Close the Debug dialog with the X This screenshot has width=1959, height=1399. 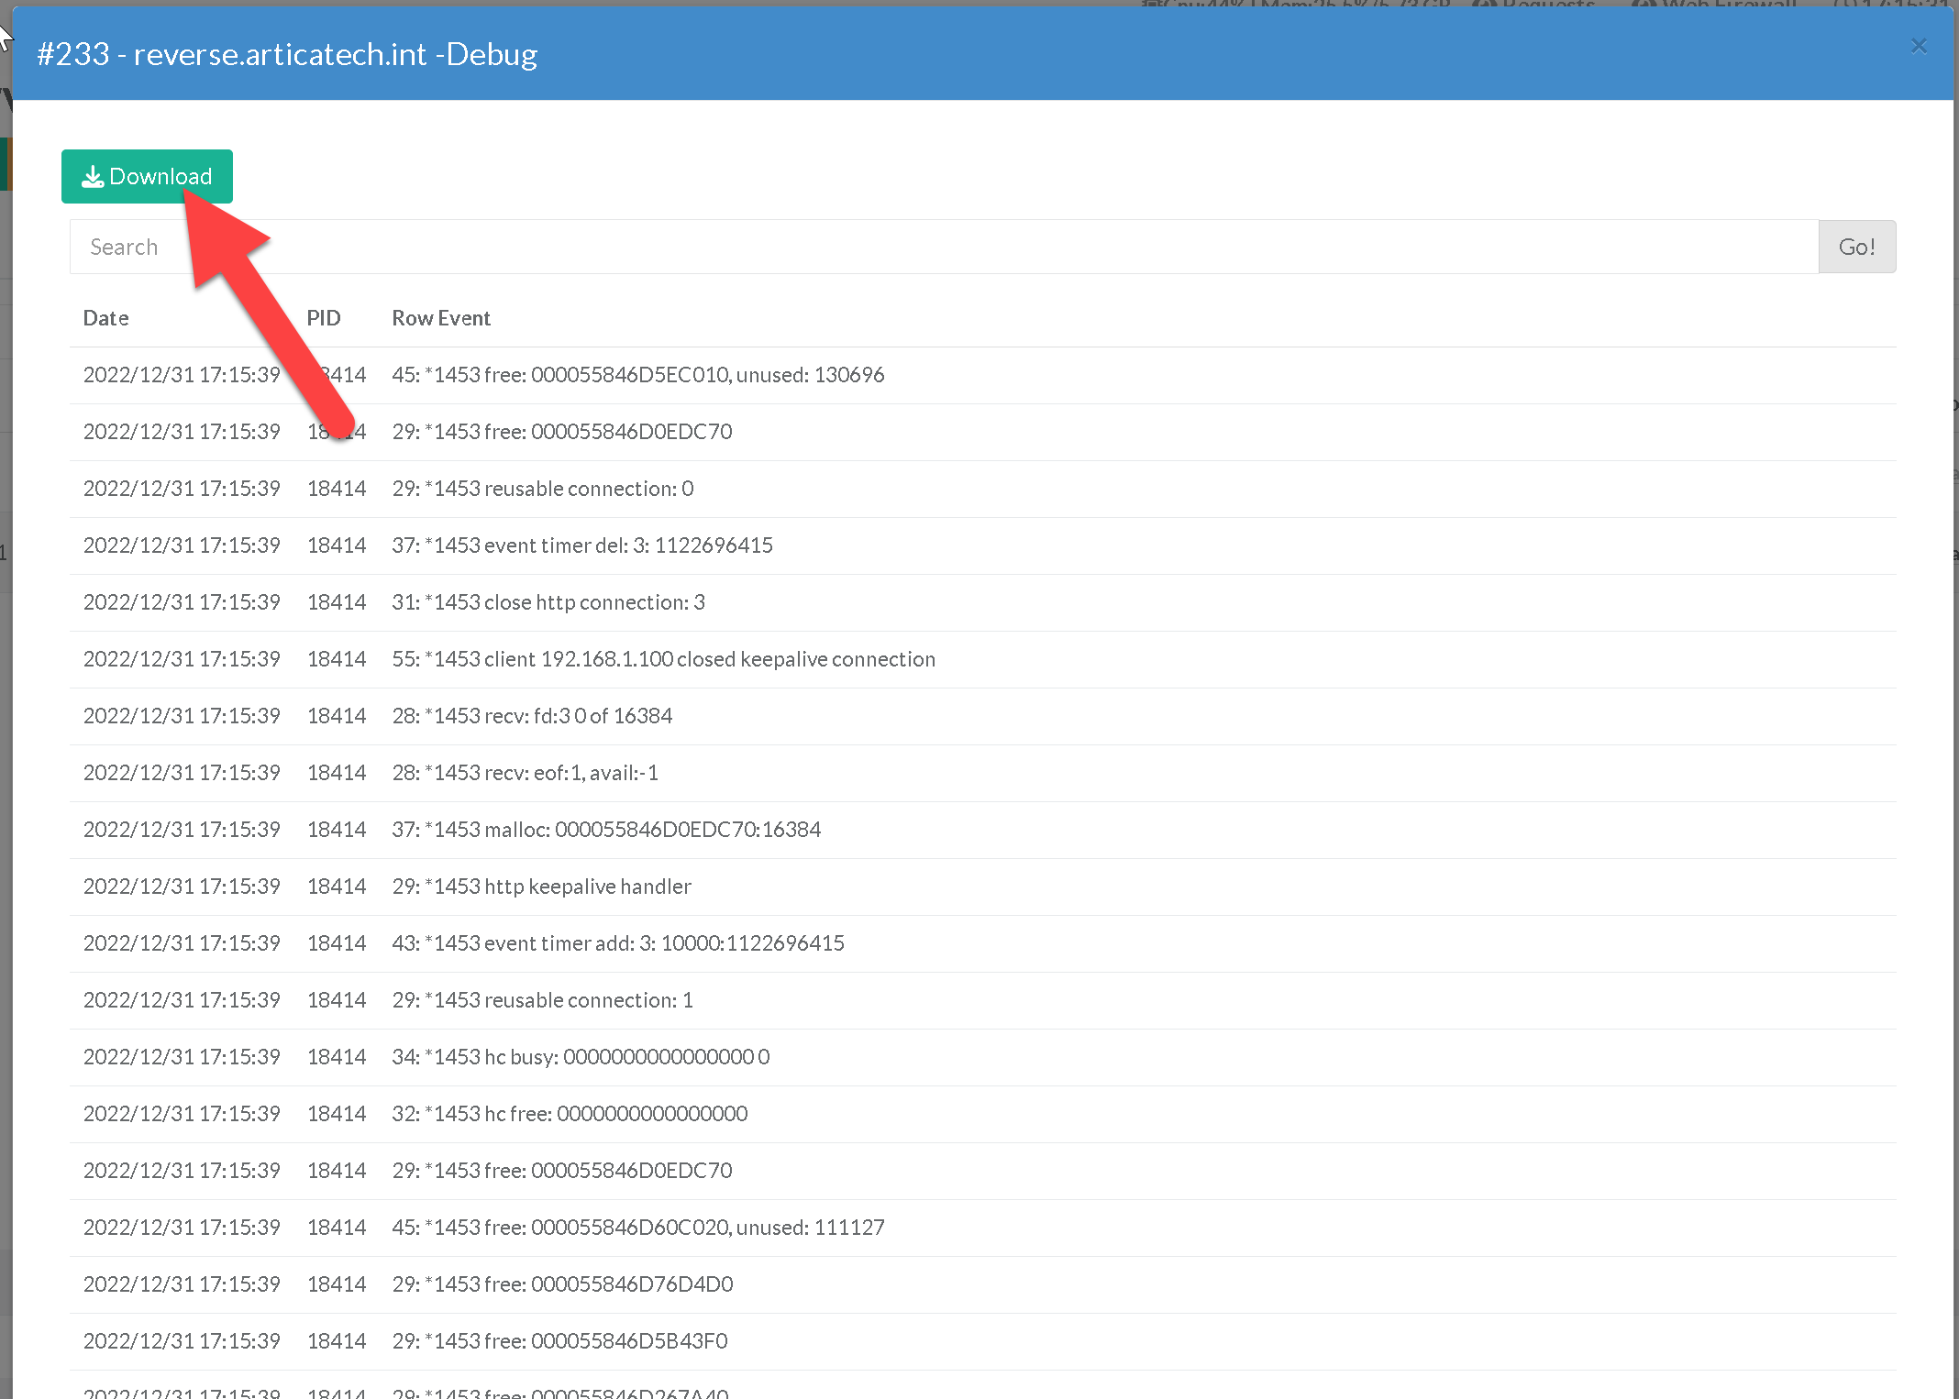coord(1918,47)
